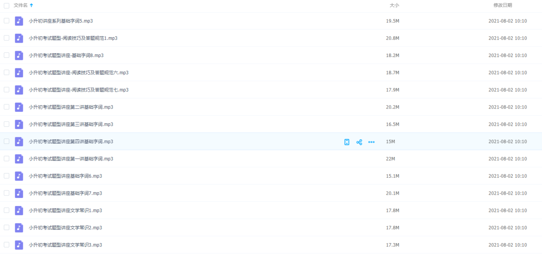This screenshot has width=542, height=255.
Task: Open the more options three-dot menu
Action: (x=371, y=142)
